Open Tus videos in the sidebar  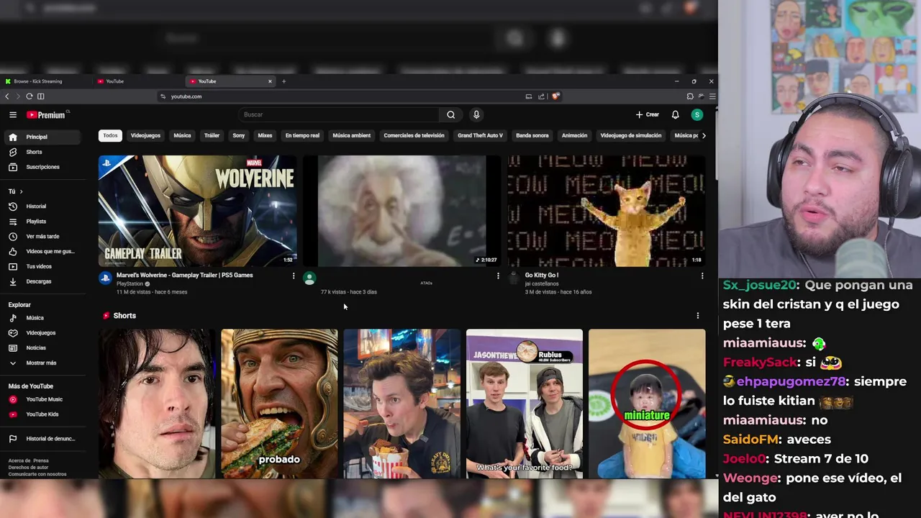tap(43, 266)
